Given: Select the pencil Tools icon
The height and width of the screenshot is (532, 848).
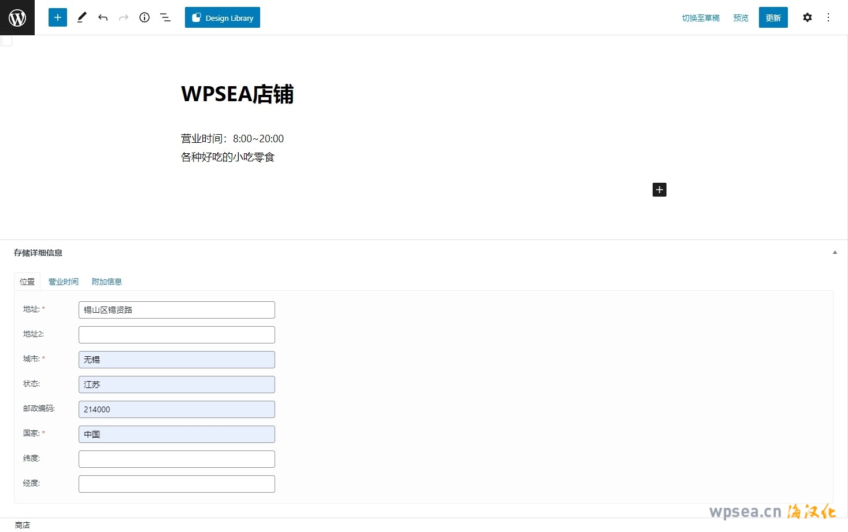Looking at the screenshot, I should [x=82, y=17].
